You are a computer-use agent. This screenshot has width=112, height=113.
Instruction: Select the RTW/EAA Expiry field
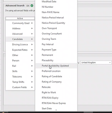tap(56, 98)
